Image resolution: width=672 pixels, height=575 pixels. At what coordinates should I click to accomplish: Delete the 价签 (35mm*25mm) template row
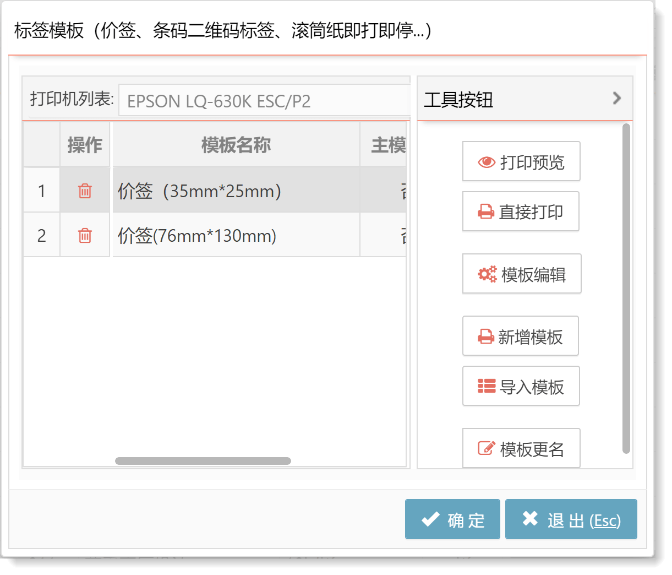[85, 191]
